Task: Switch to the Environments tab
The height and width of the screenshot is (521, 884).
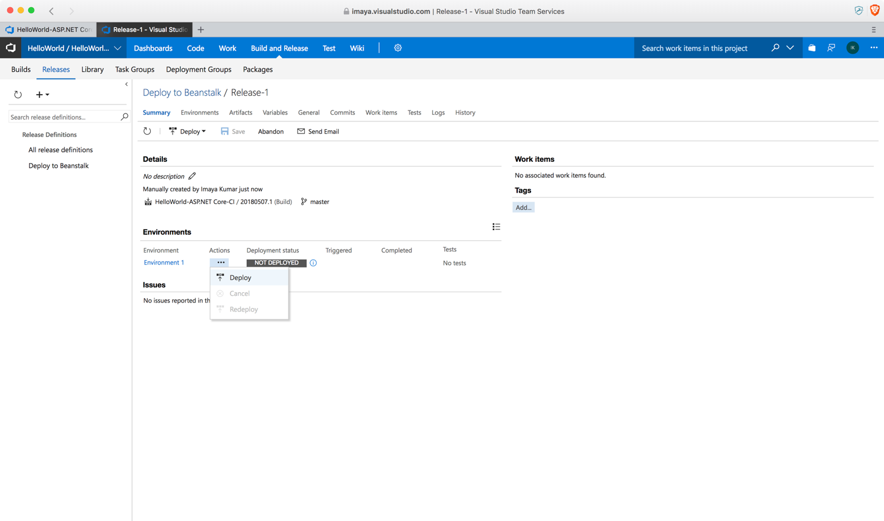Action: (x=200, y=112)
